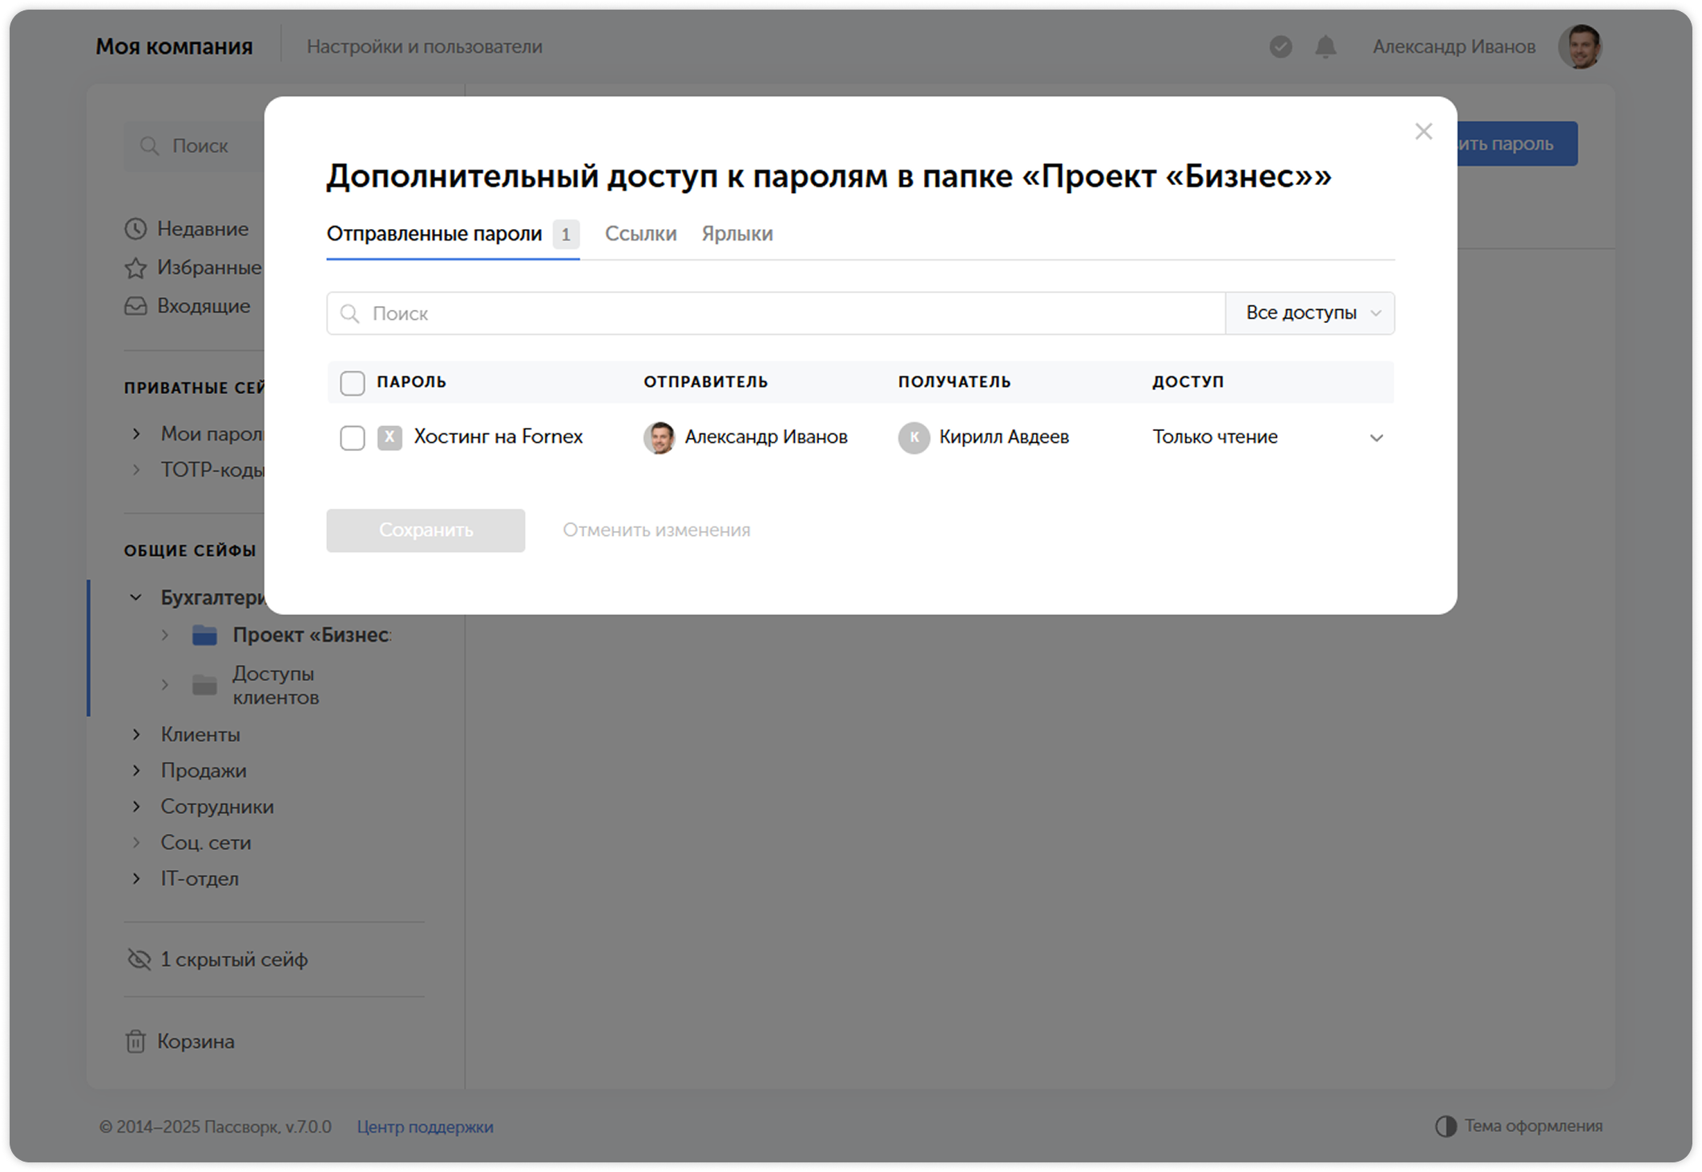
Task: Tick the select-all checkbox in ПАРОЛЬ header
Action: (x=353, y=383)
